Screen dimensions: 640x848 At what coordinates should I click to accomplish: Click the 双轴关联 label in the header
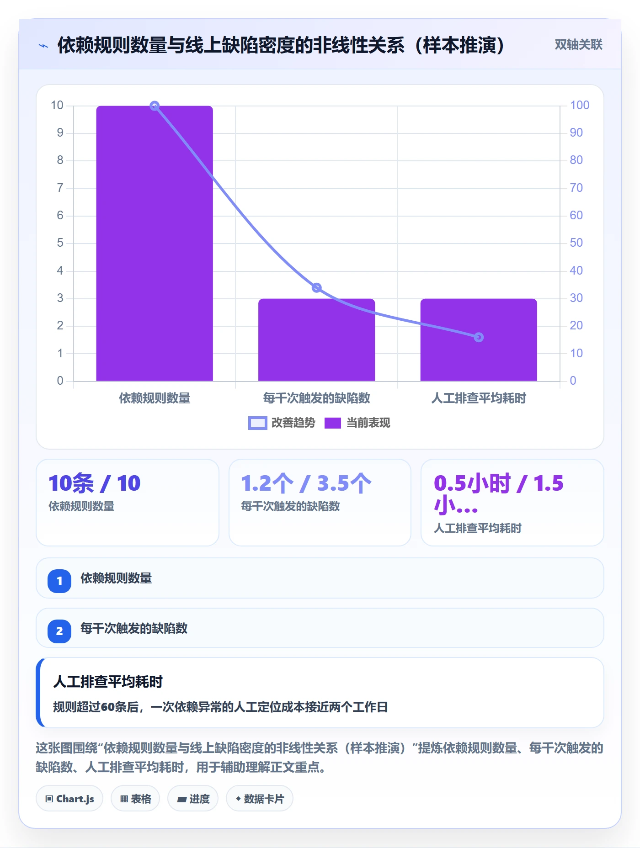point(578,45)
